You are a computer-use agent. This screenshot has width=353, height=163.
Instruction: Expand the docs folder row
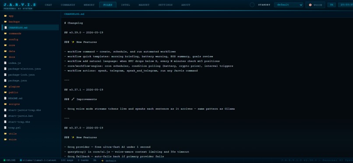(x=30, y=57)
